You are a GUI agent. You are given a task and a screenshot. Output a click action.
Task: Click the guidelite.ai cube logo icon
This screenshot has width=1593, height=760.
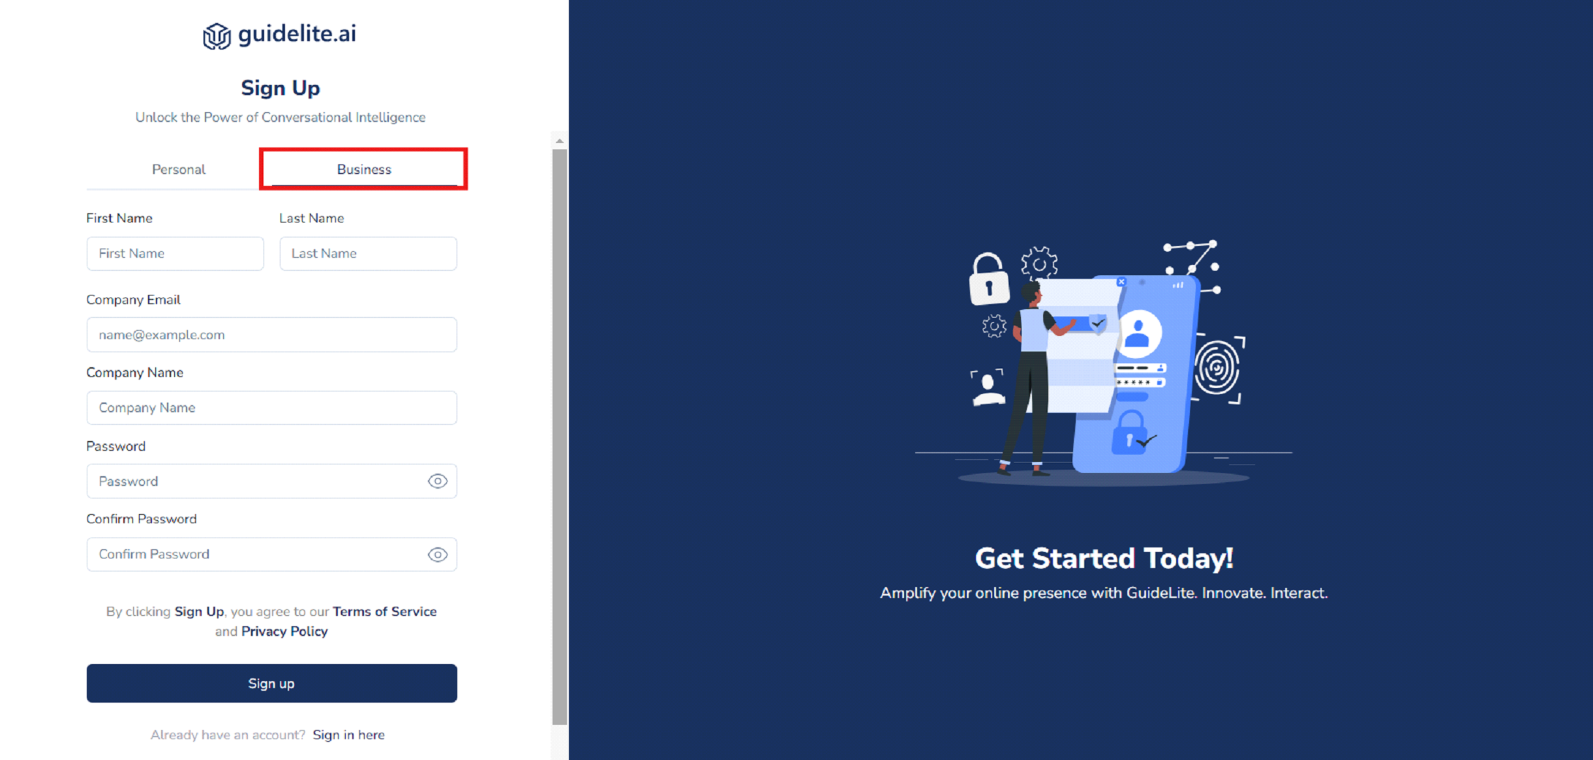pos(217,36)
